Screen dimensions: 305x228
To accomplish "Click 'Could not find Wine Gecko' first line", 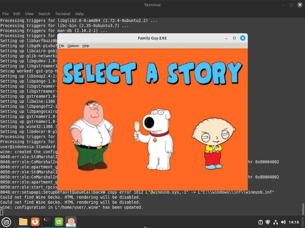I will coord(70,197).
